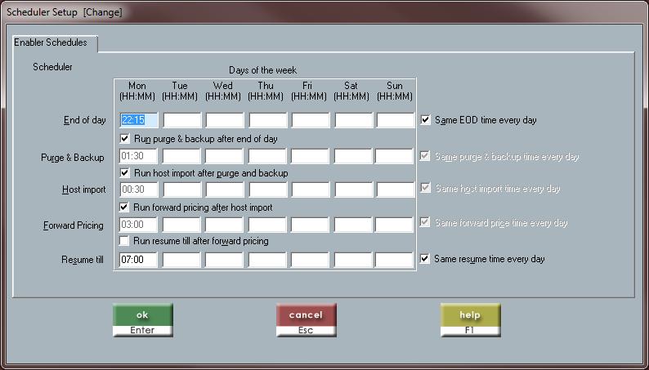Click End of day Sunday time field

tap(396, 120)
